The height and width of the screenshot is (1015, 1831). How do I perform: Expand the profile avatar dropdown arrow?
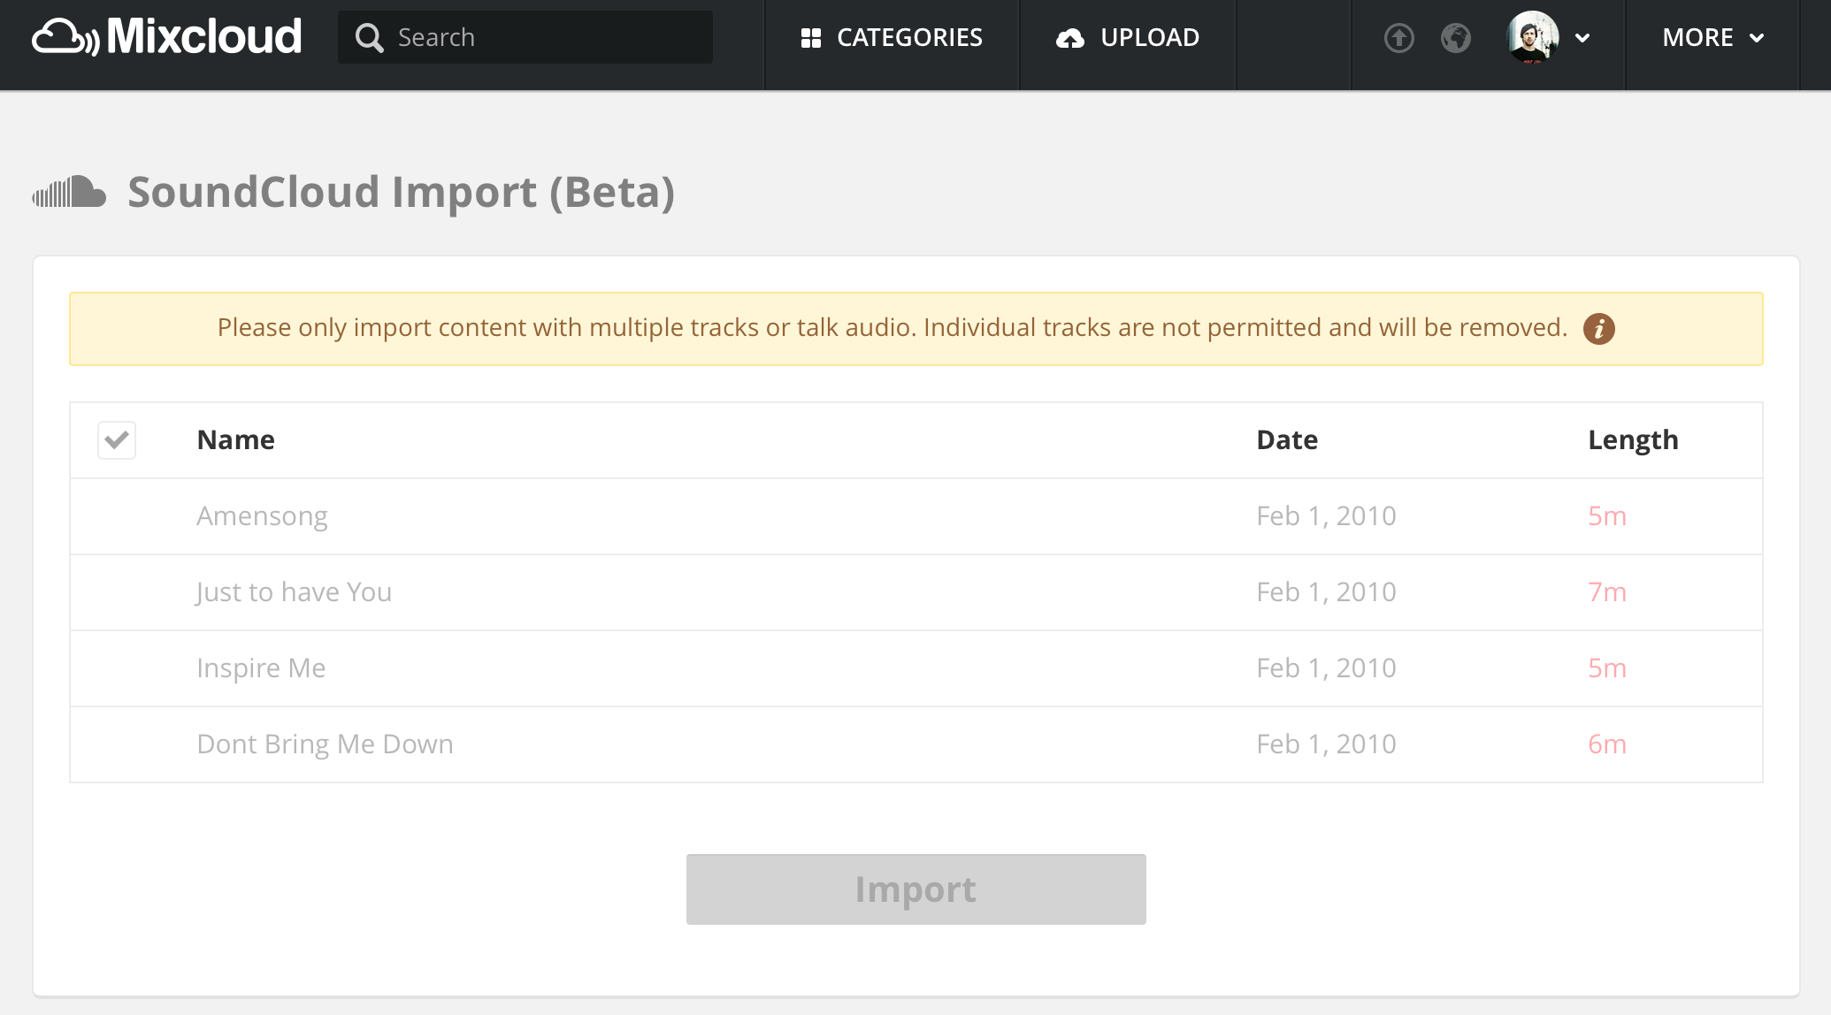coord(1582,38)
